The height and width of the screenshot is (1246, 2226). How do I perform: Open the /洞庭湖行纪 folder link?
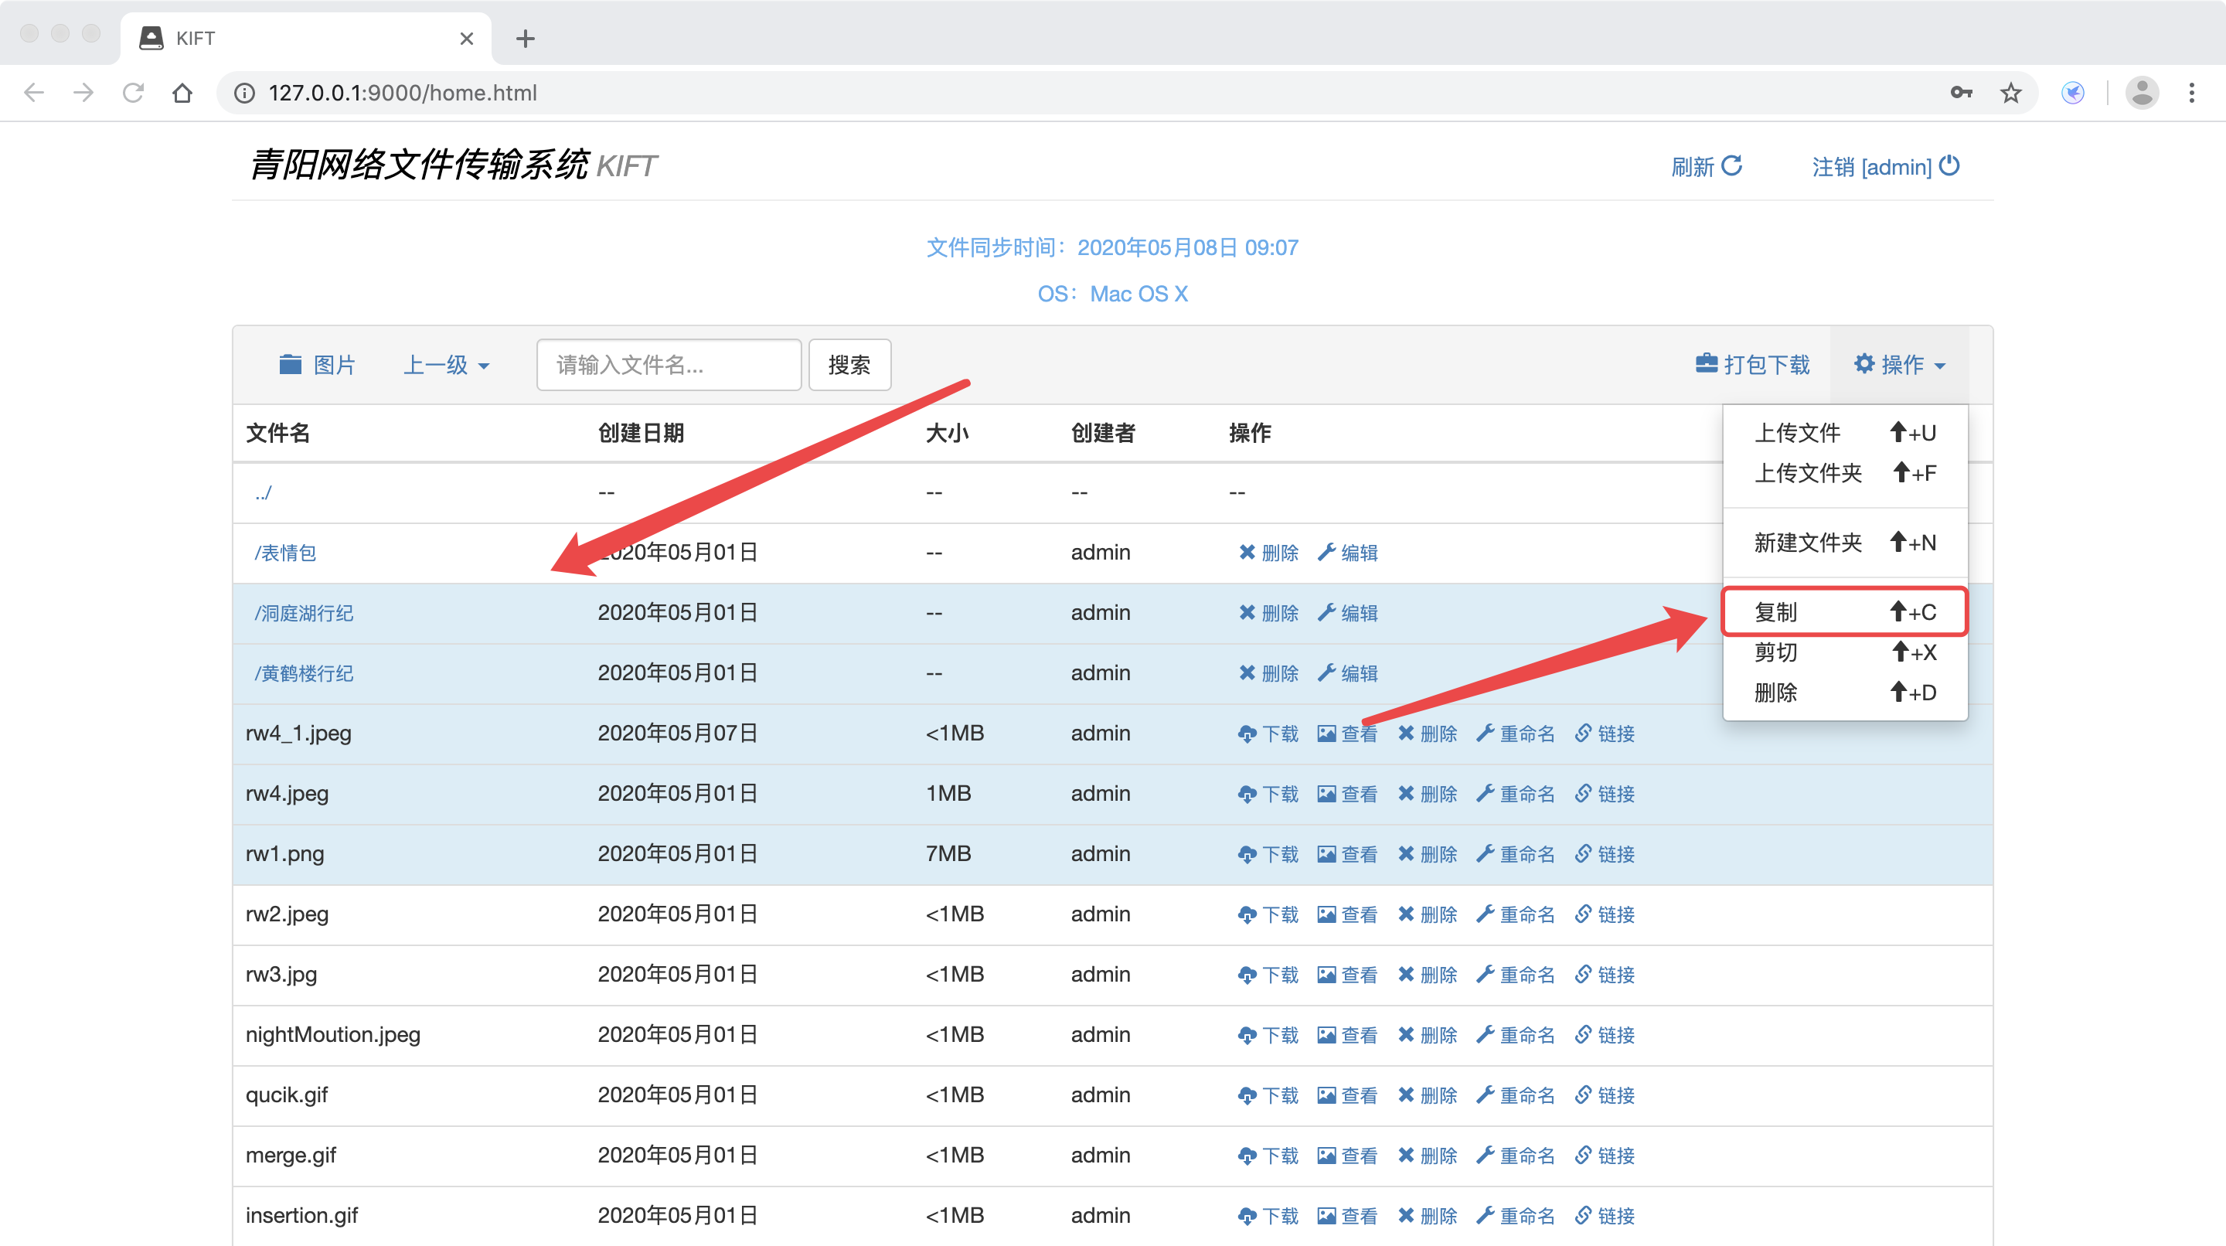(303, 614)
